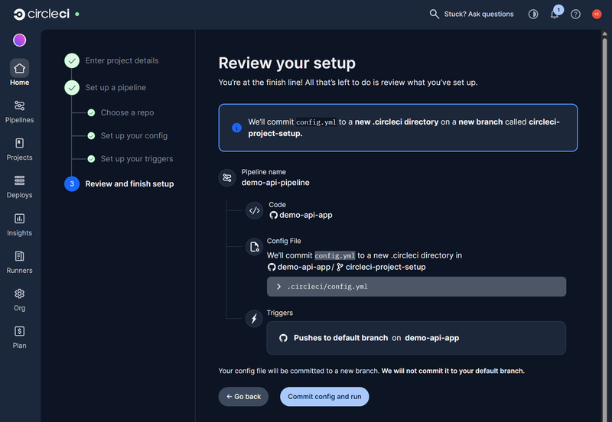Toggle the dark/light theme icon
Image resolution: width=612 pixels, height=422 pixels.
pyautogui.click(x=533, y=15)
